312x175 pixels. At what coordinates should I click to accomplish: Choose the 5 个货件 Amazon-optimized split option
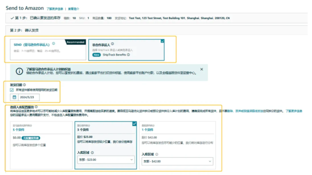(x=41, y=145)
